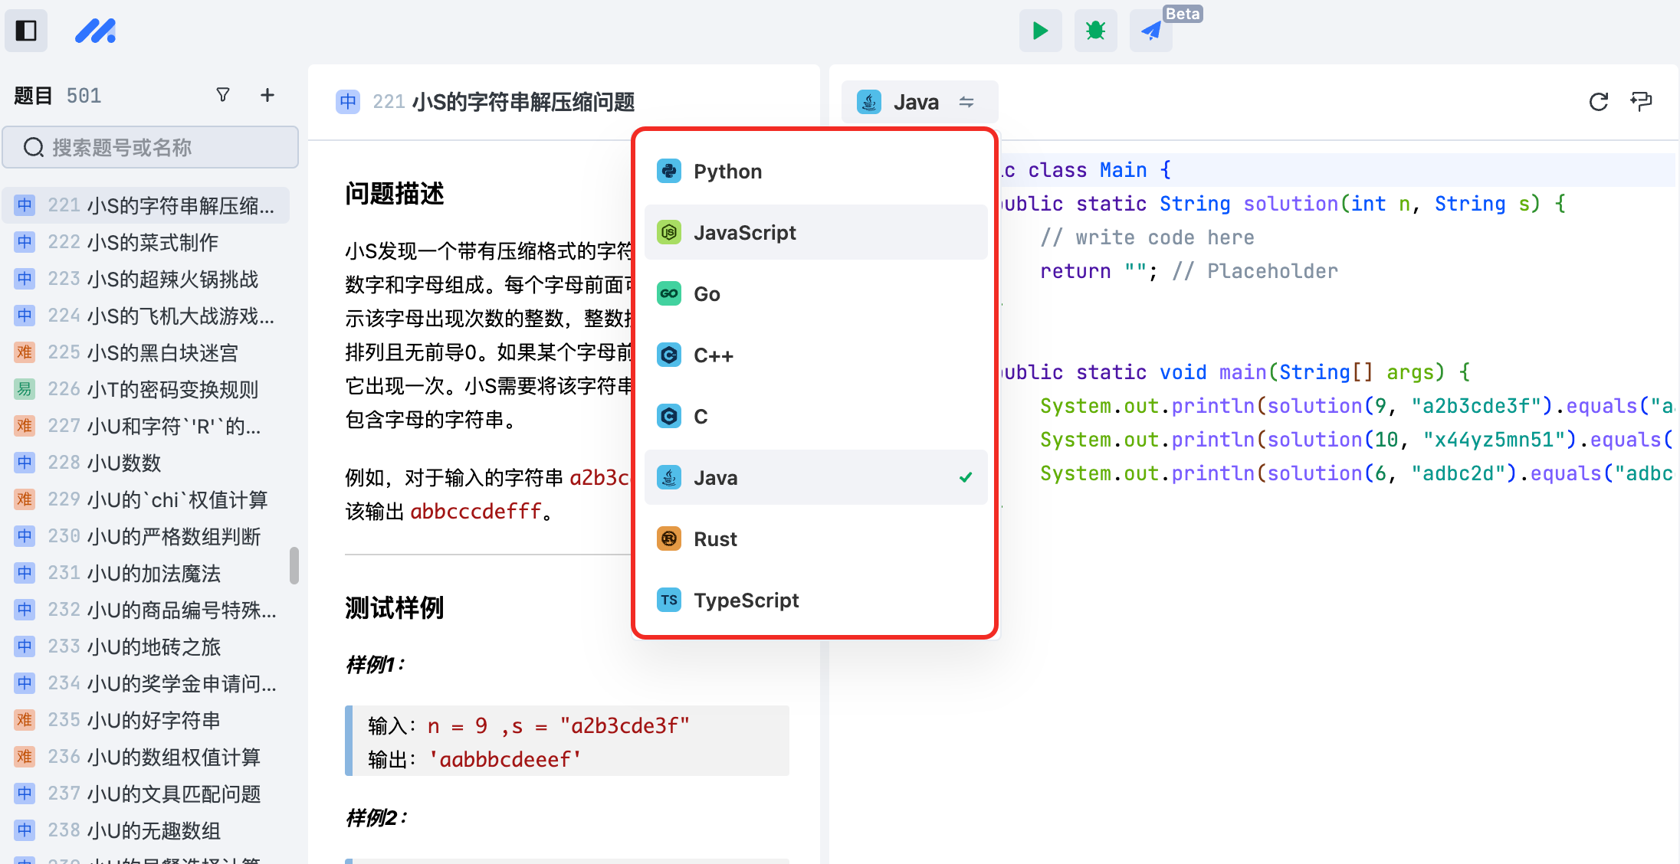1680x864 pixels.
Task: Open problem 226 小T的密码变换规则
Action: tap(146, 389)
